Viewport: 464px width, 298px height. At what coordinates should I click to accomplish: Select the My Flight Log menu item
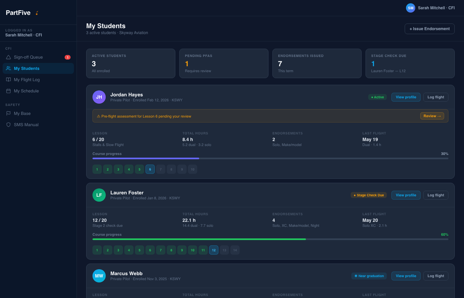[x=38, y=80]
